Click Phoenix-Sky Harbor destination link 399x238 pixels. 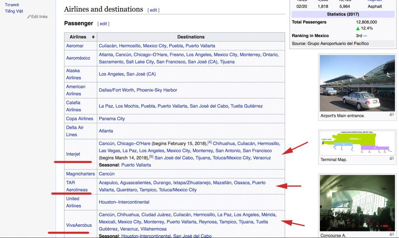pos(157,90)
